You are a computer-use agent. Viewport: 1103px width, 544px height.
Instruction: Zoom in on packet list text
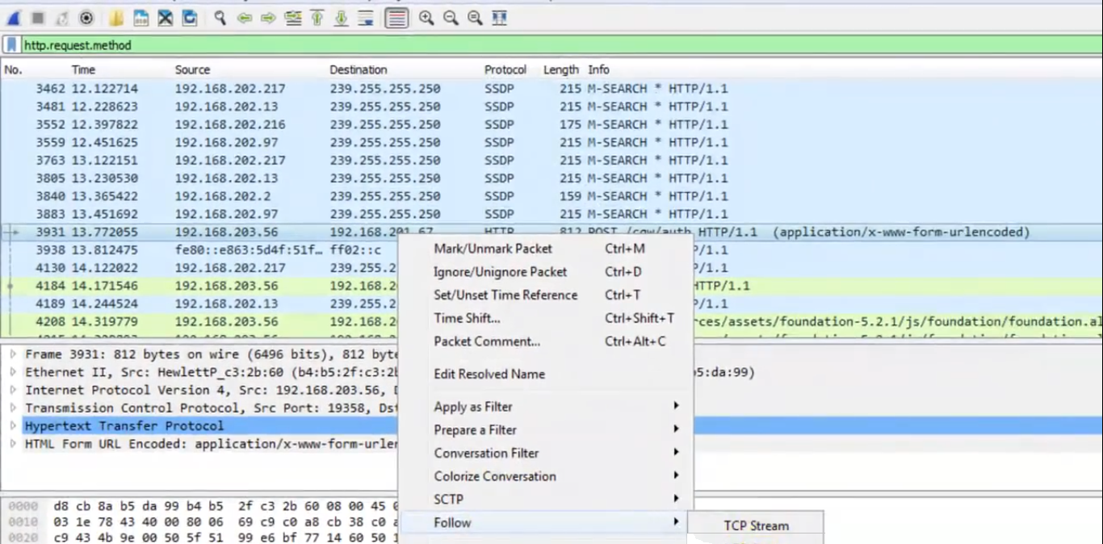(426, 18)
